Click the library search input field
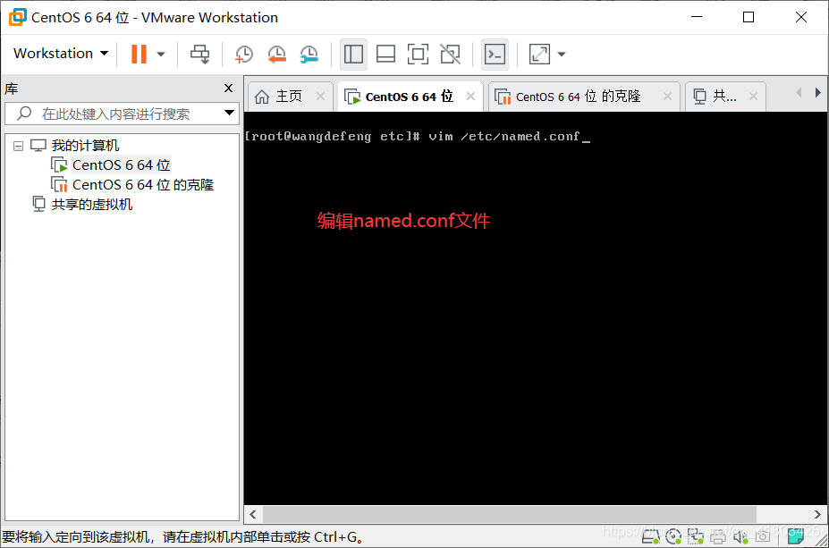The width and height of the screenshot is (829, 548). coord(116,114)
